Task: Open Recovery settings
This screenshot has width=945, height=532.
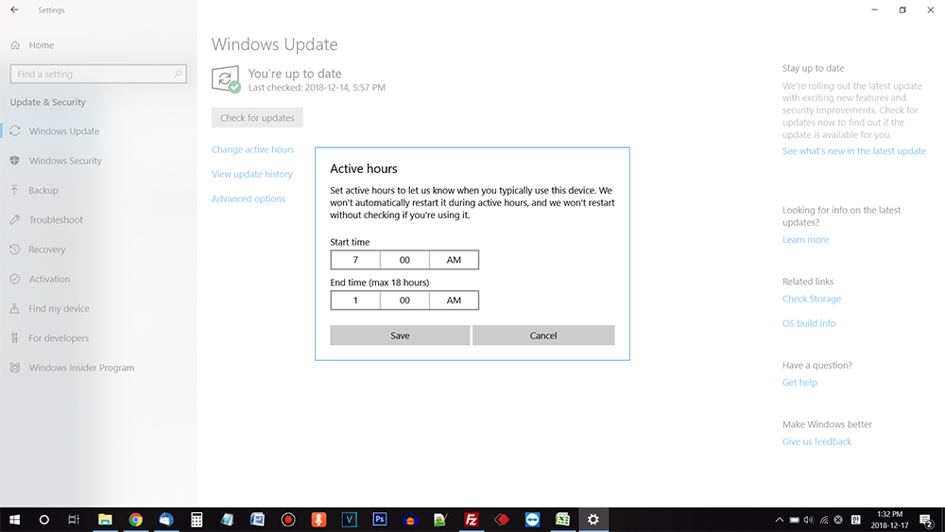Action: click(x=47, y=249)
